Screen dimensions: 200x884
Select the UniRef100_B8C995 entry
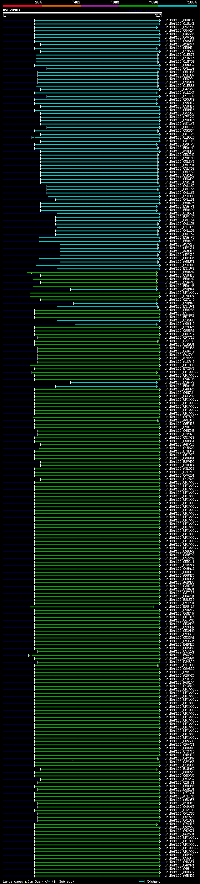[x=179, y=258]
